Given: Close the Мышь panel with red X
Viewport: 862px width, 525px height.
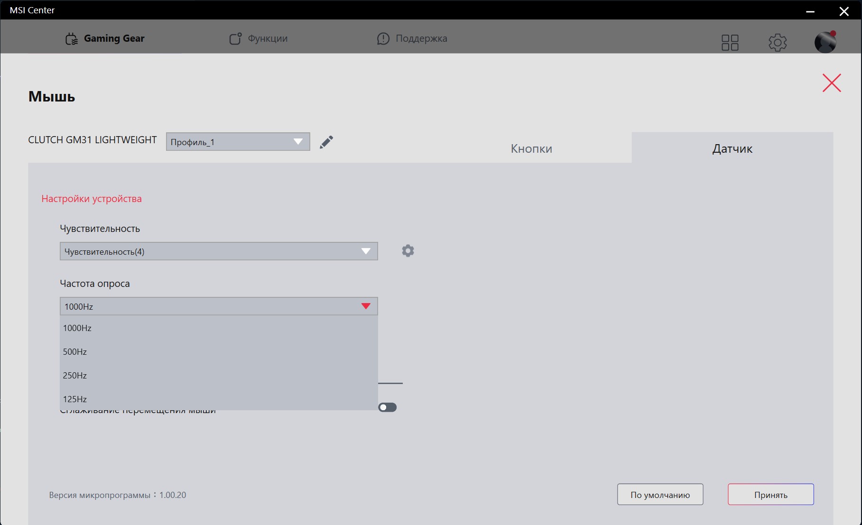Looking at the screenshot, I should coord(831,83).
